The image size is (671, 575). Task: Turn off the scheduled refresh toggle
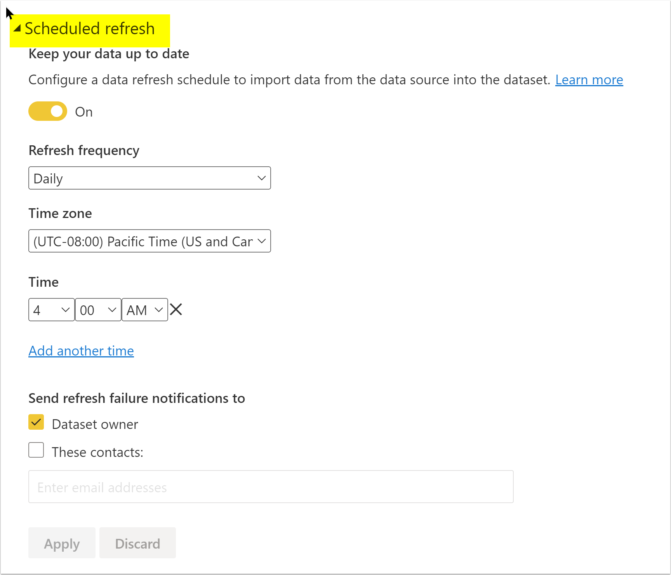(48, 112)
